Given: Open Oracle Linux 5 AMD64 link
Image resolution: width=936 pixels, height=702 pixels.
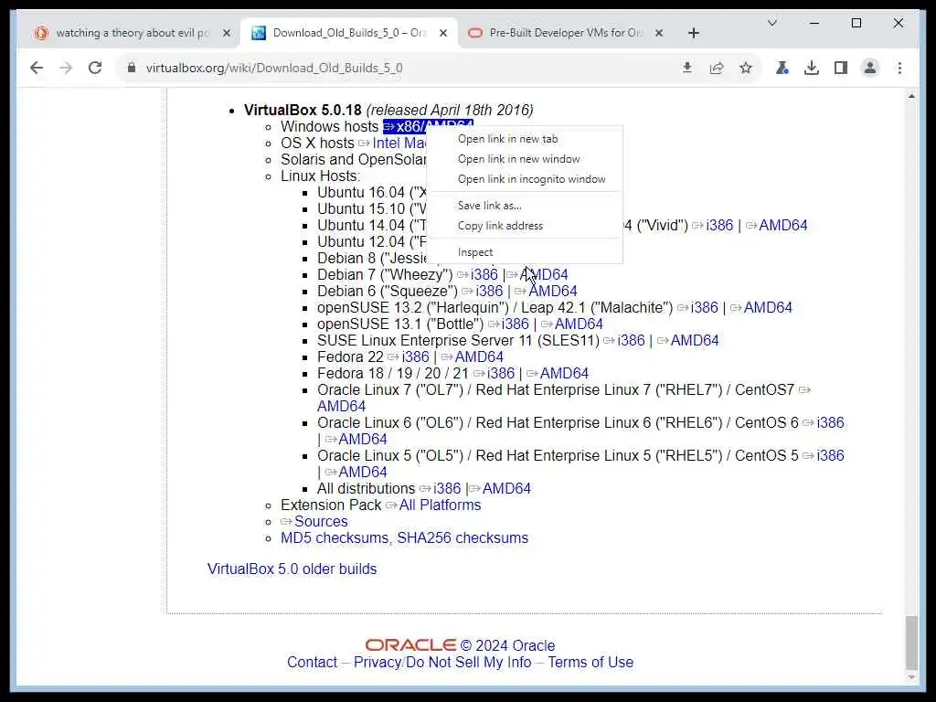Looking at the screenshot, I should (x=362, y=473).
